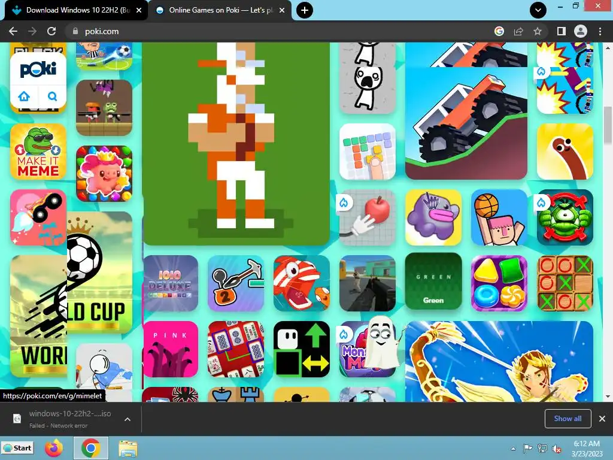Open the Windows Start menu
Image resolution: width=613 pixels, height=460 pixels.
tap(17, 448)
